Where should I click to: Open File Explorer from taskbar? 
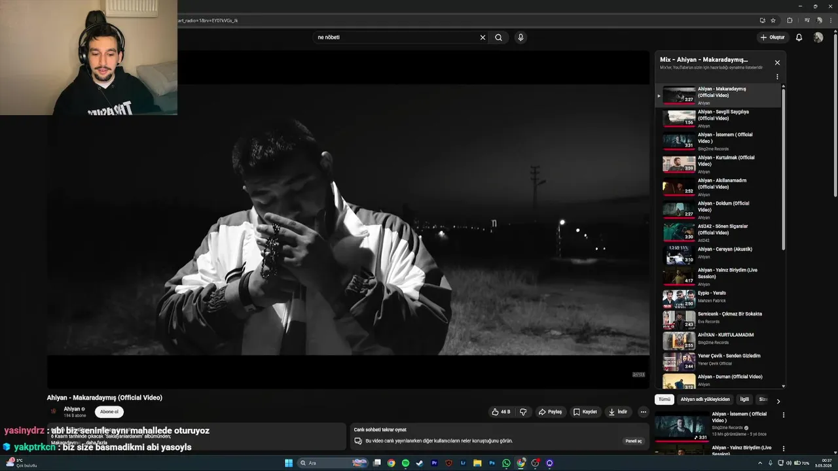tap(477, 463)
